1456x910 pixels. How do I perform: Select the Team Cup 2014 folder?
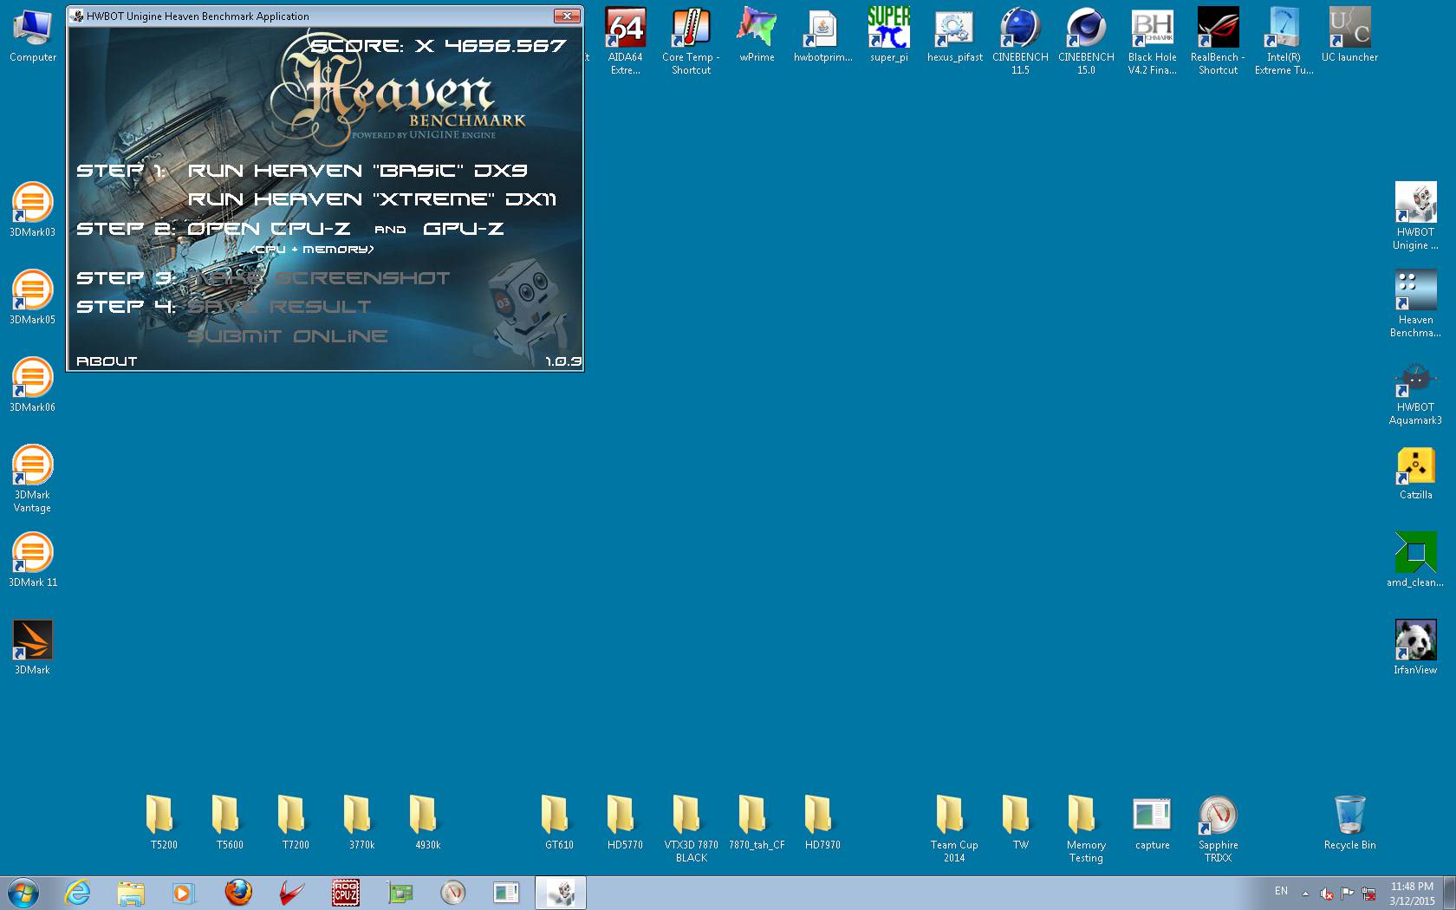click(954, 829)
